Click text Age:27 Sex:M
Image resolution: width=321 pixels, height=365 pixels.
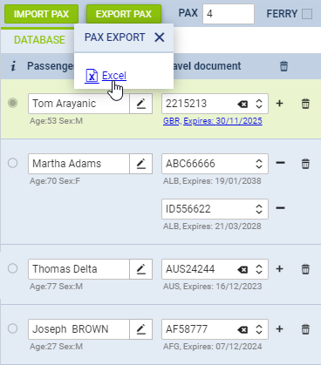[x=56, y=347]
